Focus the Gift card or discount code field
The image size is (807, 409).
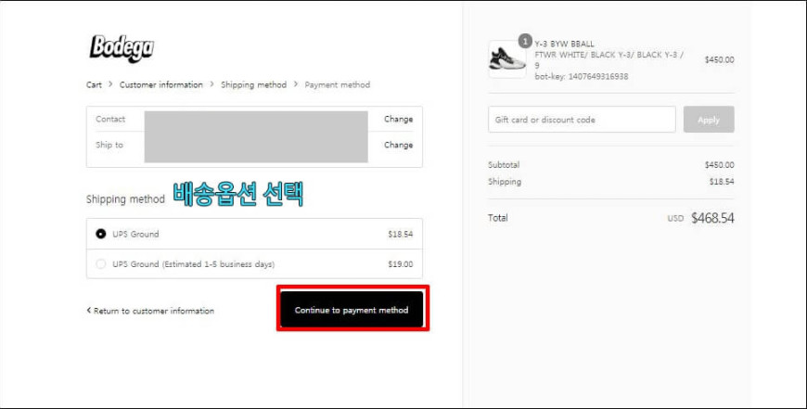582,120
